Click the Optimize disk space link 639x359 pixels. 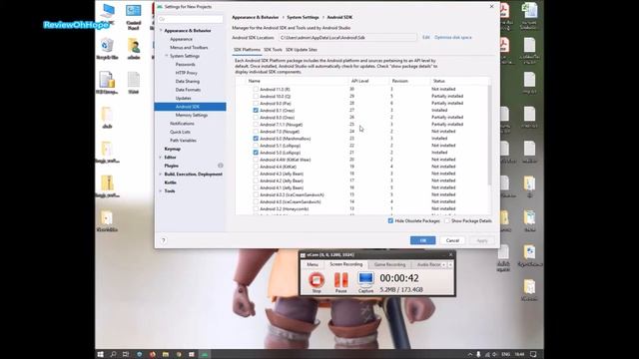tap(452, 38)
